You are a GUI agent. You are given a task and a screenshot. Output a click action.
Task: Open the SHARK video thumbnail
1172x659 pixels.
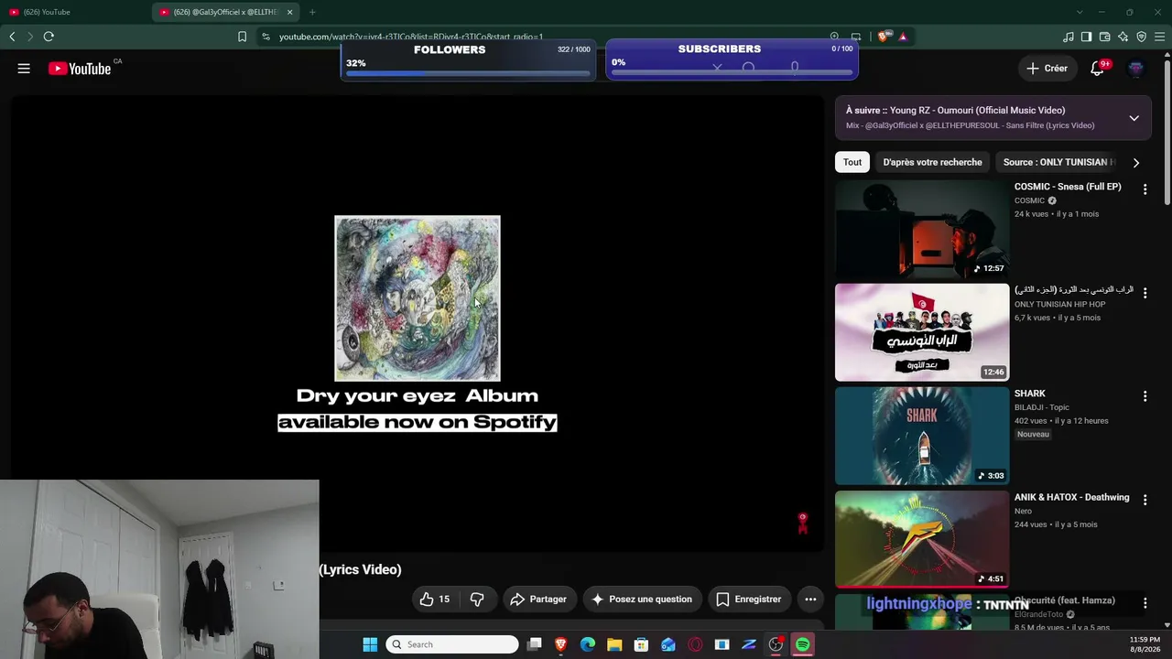[x=922, y=436]
